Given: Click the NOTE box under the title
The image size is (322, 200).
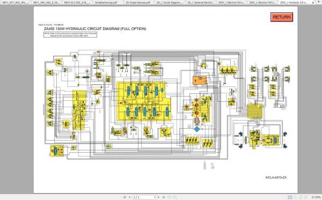Looking at the screenshot, I should tap(70, 34).
